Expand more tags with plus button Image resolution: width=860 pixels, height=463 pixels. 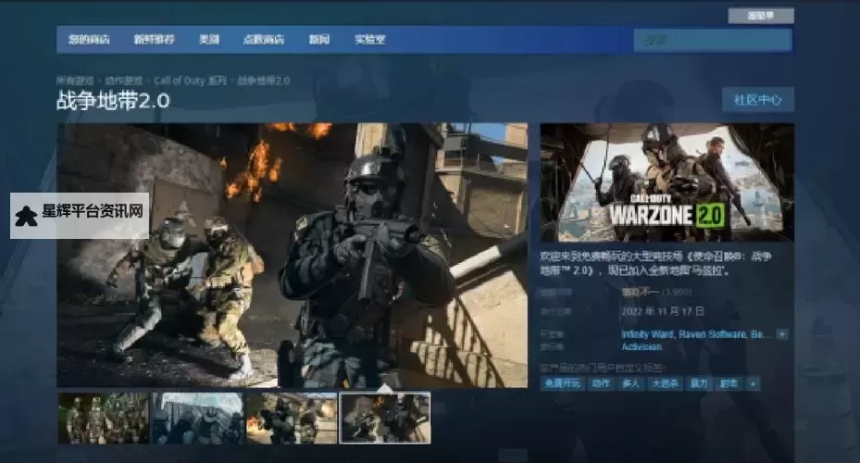coord(753,383)
